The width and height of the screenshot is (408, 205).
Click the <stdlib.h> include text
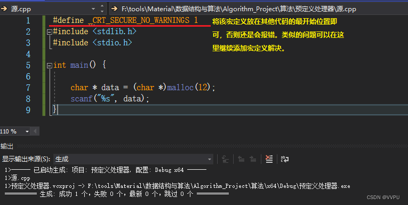click(x=115, y=31)
